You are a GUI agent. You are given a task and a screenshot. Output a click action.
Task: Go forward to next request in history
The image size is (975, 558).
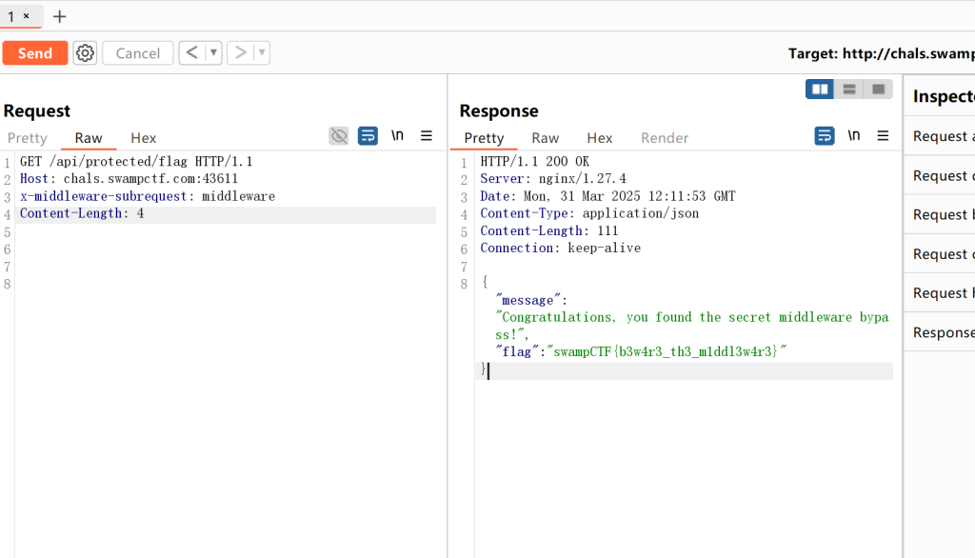(x=241, y=53)
